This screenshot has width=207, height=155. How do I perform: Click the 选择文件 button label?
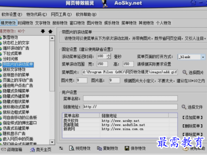tap(195, 107)
